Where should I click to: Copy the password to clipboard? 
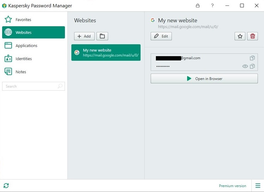[x=252, y=66]
